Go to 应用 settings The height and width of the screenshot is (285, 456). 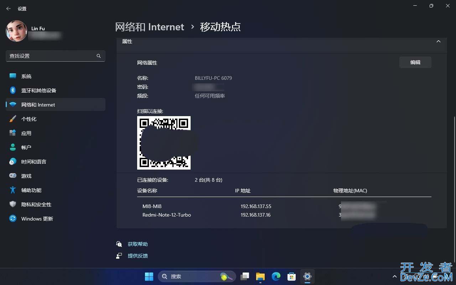click(x=56, y=133)
